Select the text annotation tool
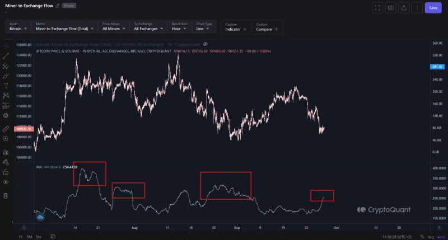 [6, 86]
